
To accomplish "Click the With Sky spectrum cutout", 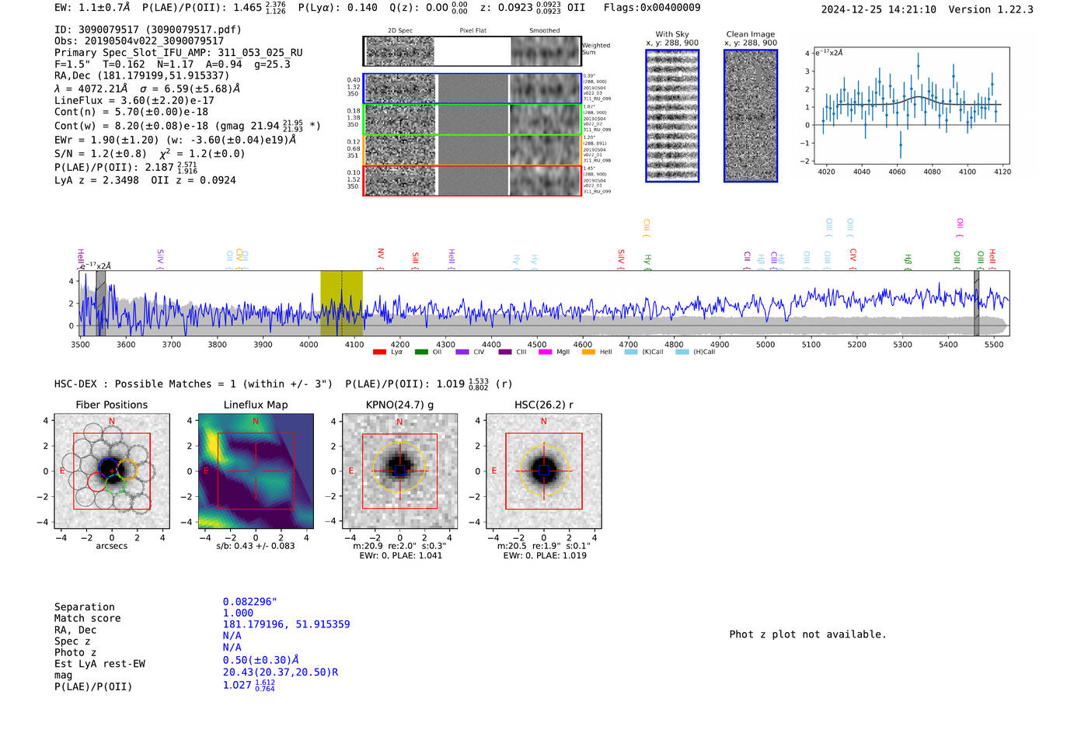I will (x=672, y=116).
